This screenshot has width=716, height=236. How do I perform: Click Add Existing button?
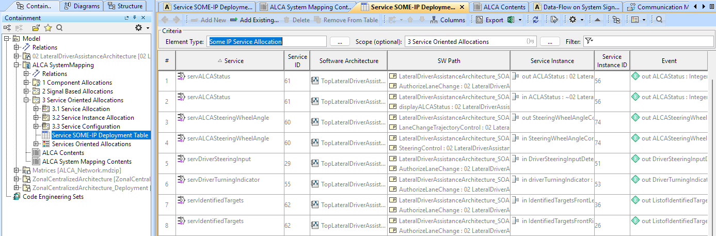click(254, 20)
